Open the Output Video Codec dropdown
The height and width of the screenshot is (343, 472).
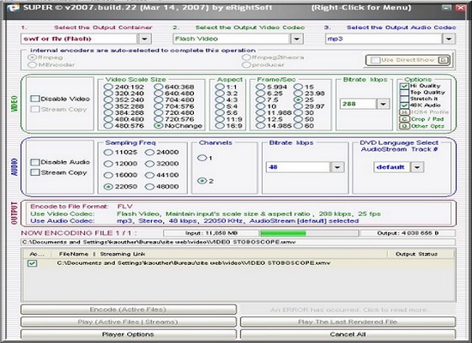(297, 39)
